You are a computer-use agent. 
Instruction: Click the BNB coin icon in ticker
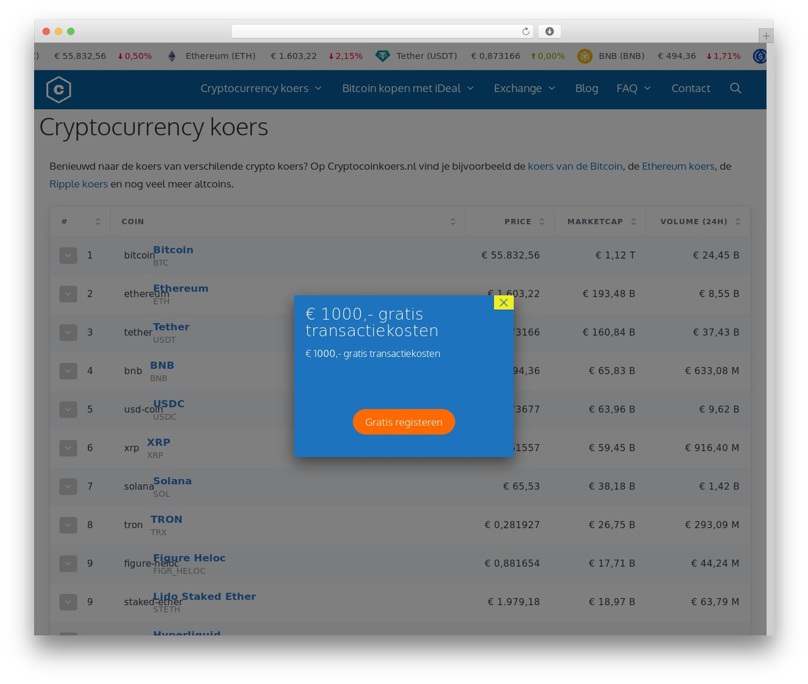click(585, 56)
